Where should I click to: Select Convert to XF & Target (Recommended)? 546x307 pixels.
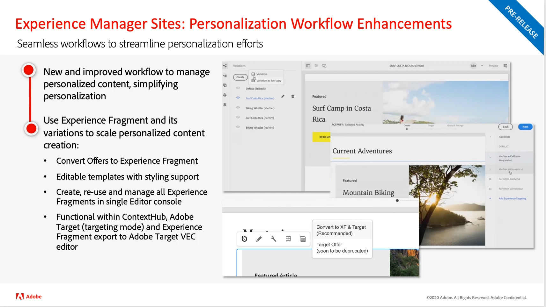[342, 230]
